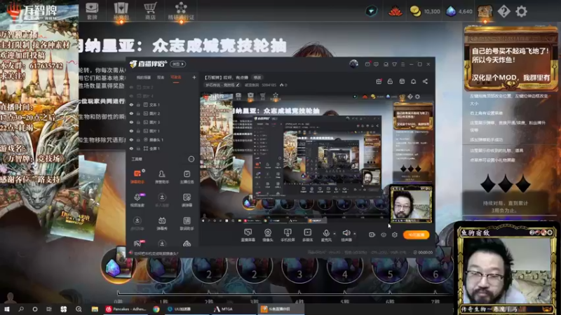
Task: Toggle lock on layer 全屏 1
Action: coord(138,148)
